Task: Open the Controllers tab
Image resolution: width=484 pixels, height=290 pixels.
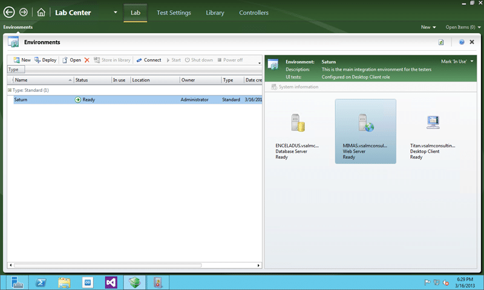Action: pyautogui.click(x=253, y=13)
